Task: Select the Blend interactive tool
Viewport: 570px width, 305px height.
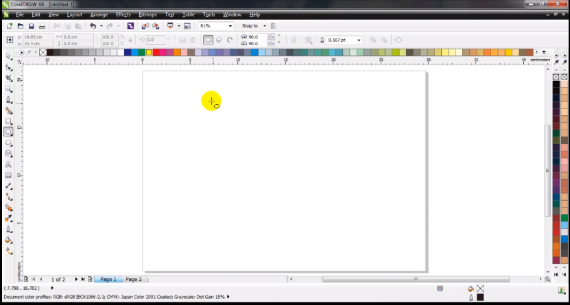Action: (x=9, y=208)
